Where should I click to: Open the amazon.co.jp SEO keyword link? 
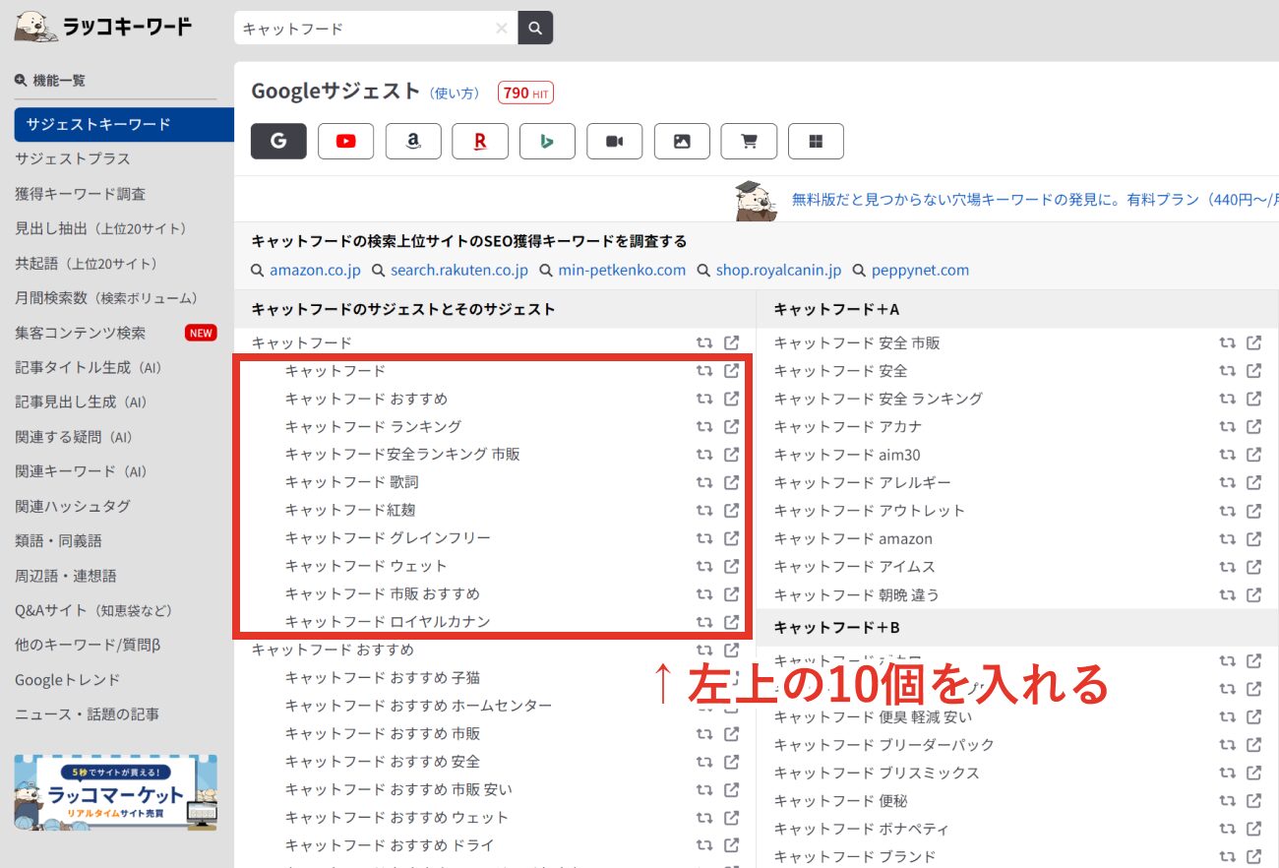[315, 270]
